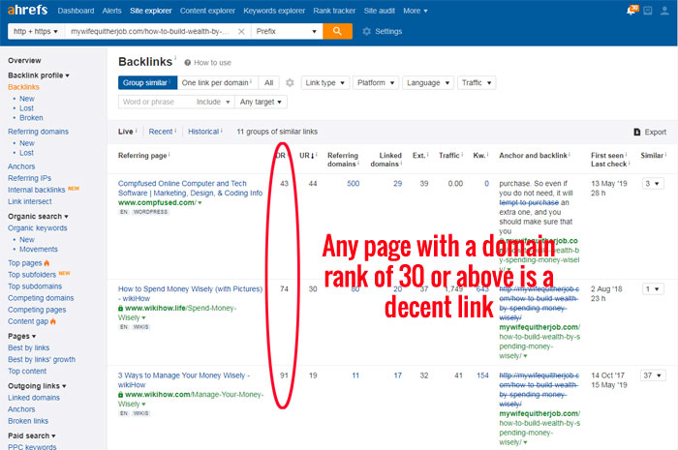
Task: Open the More menu in top navigation
Action: pos(416,11)
